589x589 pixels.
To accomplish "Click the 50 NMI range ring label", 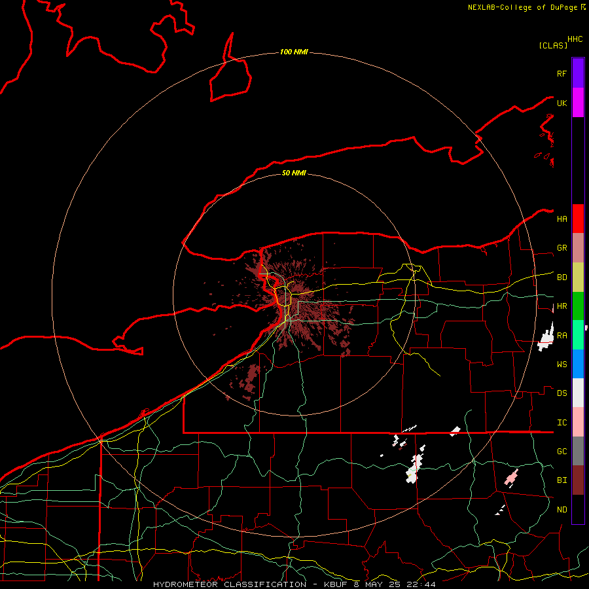I will 294,173.
